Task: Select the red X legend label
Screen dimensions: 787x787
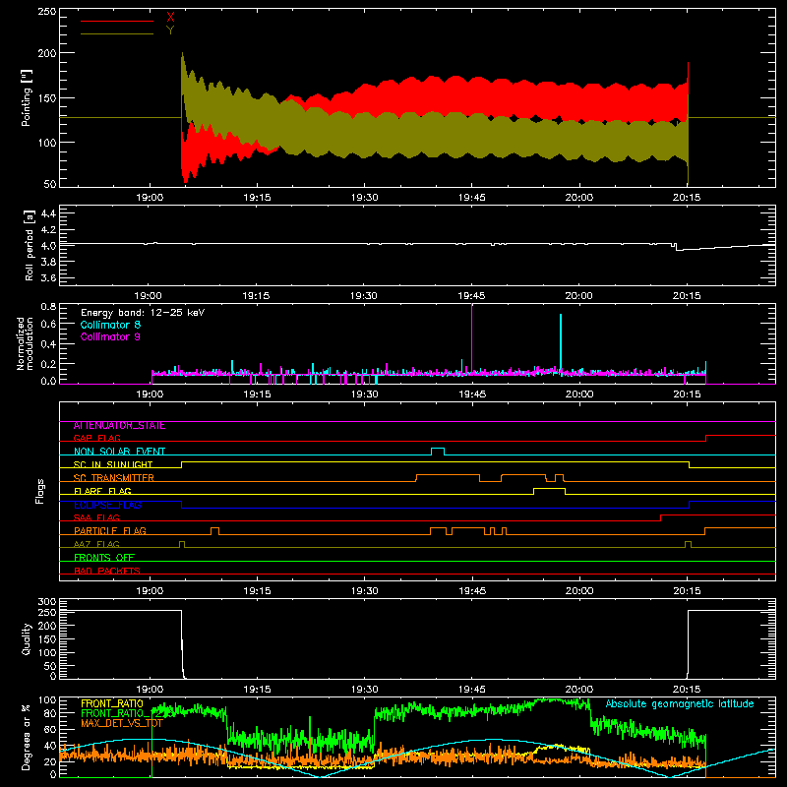Action: click(x=170, y=18)
